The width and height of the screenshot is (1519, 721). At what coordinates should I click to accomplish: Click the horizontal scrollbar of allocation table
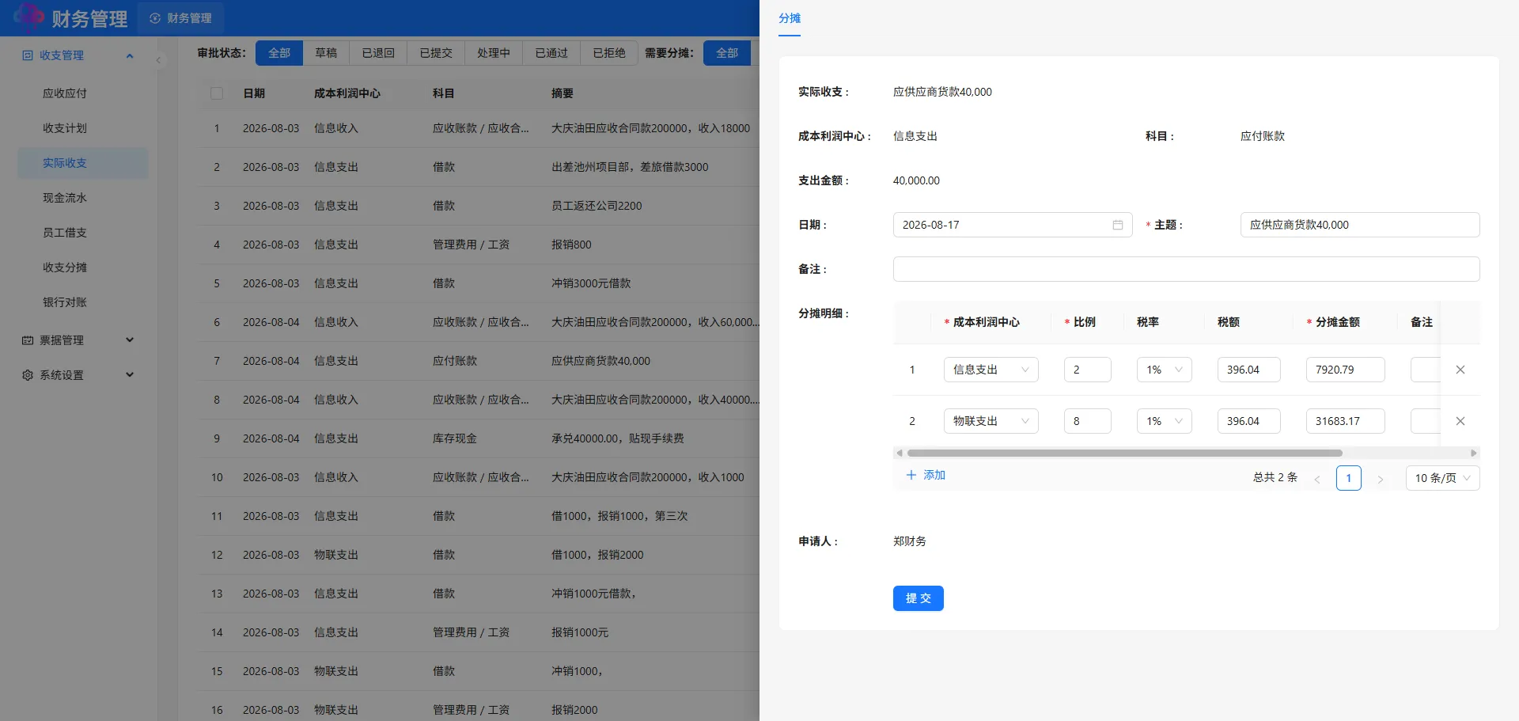[1124, 453]
